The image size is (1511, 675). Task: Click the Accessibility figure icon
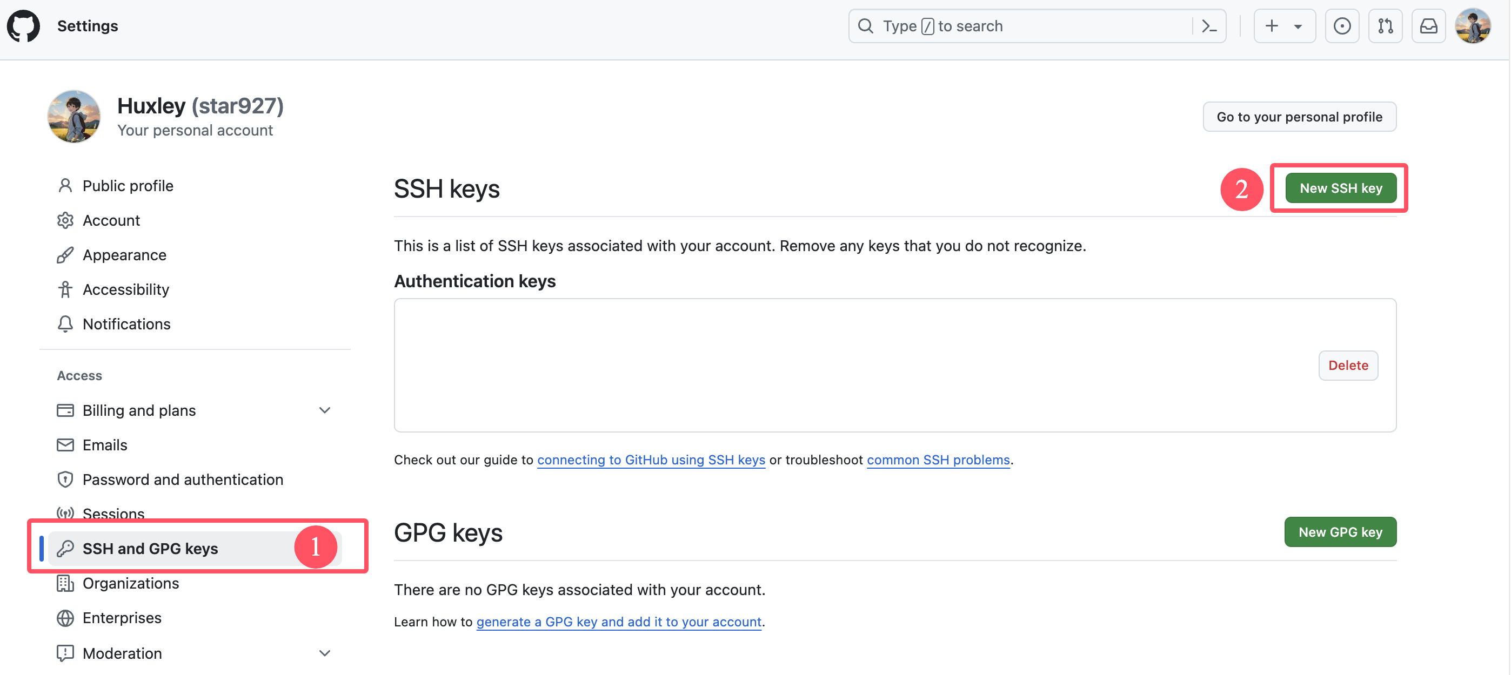[x=65, y=289]
